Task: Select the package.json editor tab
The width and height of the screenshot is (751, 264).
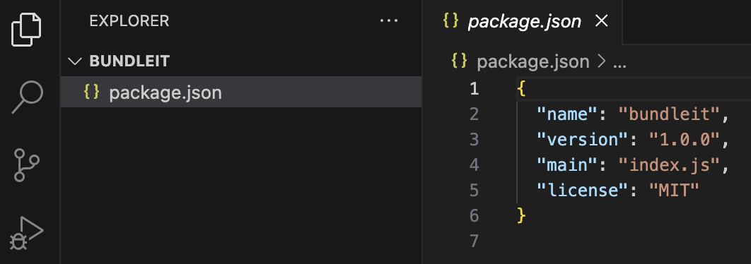Action: [x=525, y=21]
